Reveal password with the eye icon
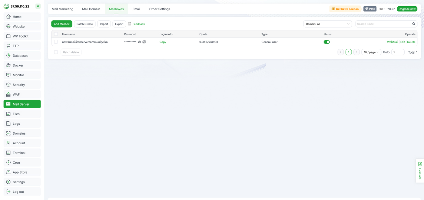Viewport: 424px width, 200px height. tap(139, 42)
